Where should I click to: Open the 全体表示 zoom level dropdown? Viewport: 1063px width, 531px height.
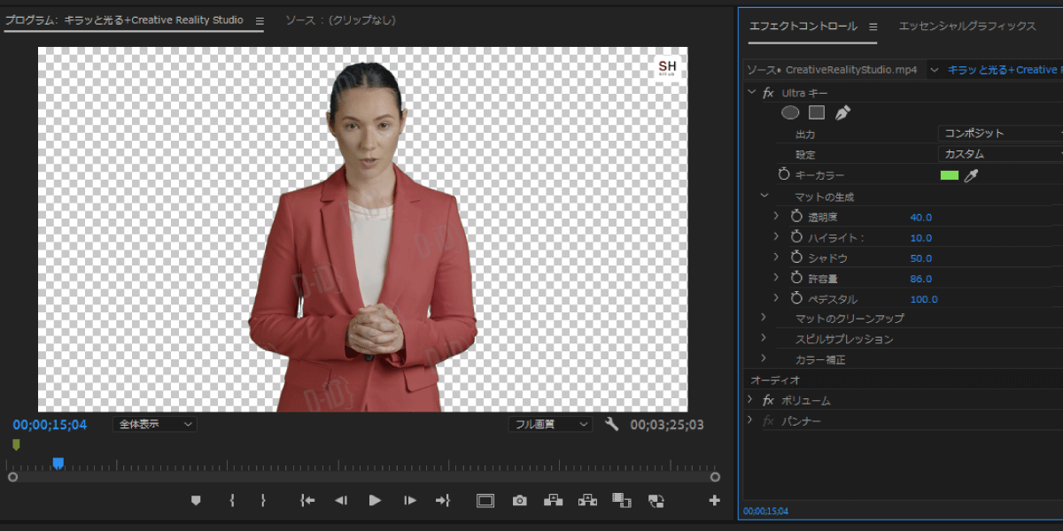coord(155,424)
